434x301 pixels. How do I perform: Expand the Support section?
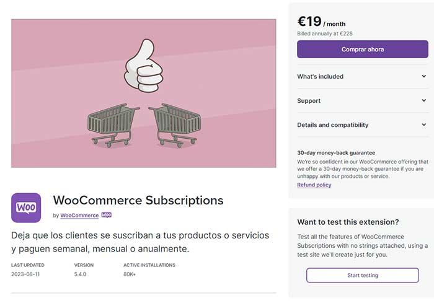[362, 101]
